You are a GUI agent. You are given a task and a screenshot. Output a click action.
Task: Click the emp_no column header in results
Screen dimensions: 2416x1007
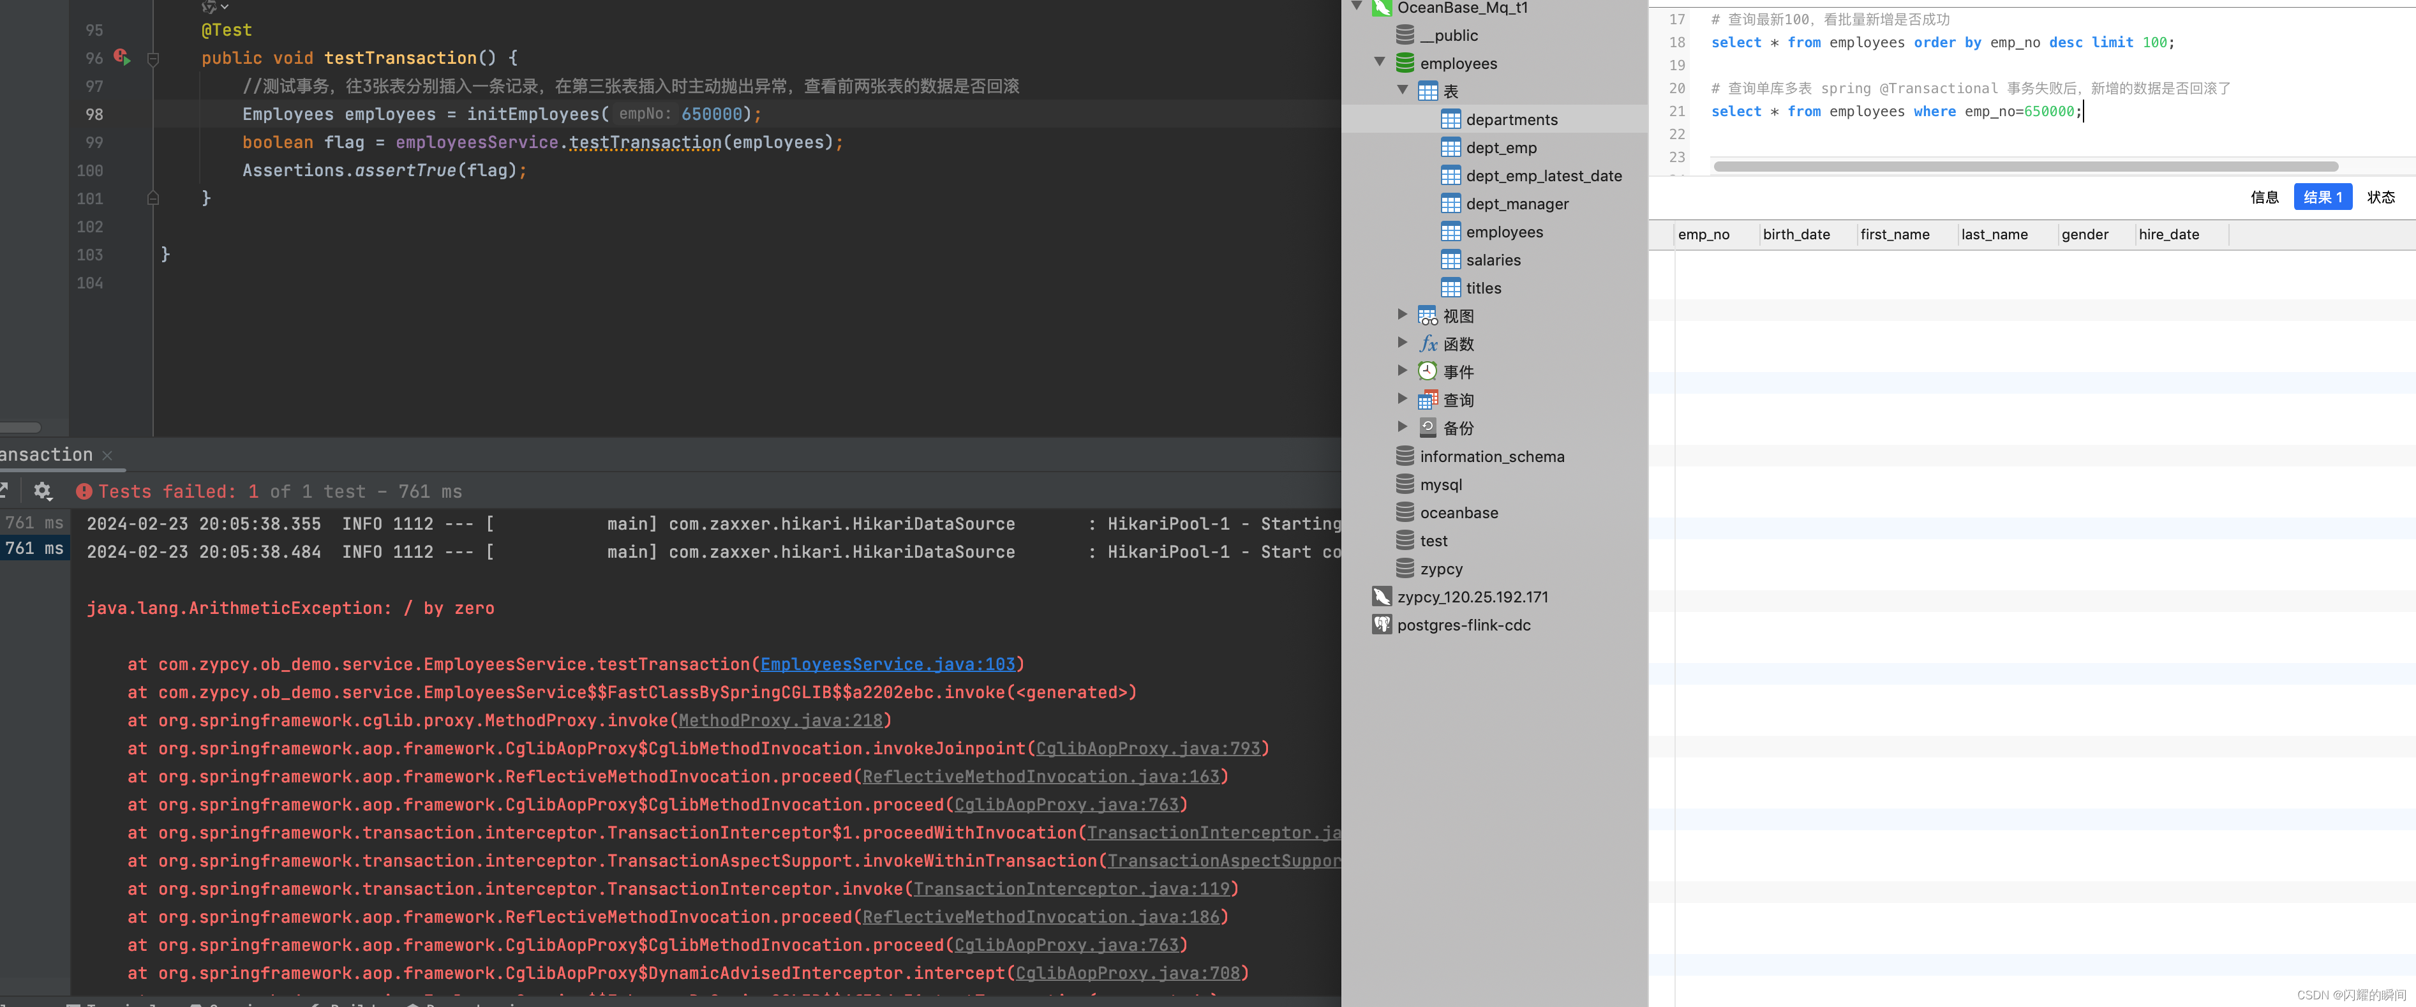tap(1703, 234)
